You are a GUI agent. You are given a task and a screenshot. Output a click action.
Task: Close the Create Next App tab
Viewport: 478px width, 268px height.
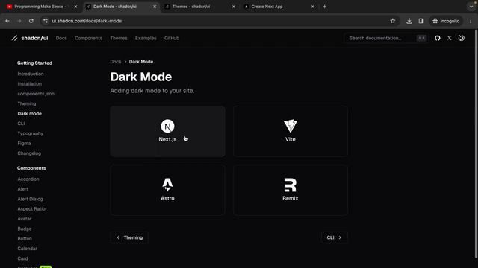[x=312, y=7]
